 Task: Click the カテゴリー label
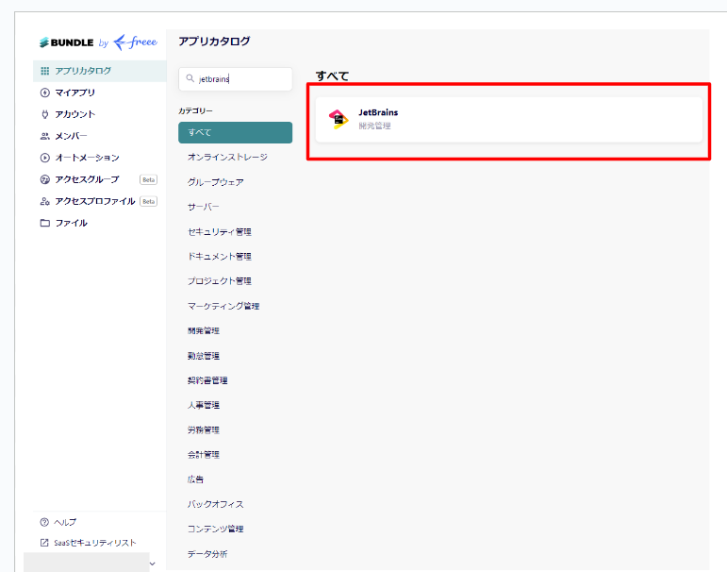point(195,111)
